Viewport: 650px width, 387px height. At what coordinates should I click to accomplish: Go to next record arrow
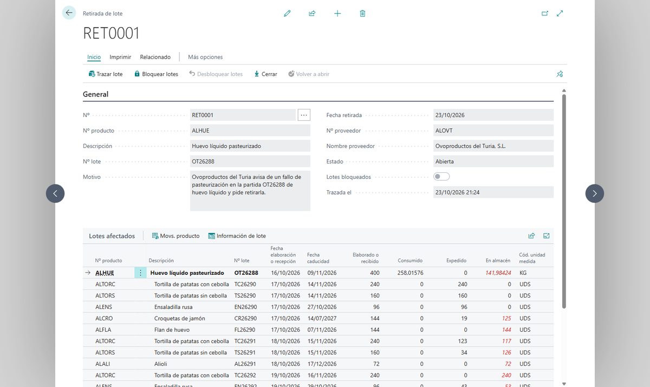(595, 193)
